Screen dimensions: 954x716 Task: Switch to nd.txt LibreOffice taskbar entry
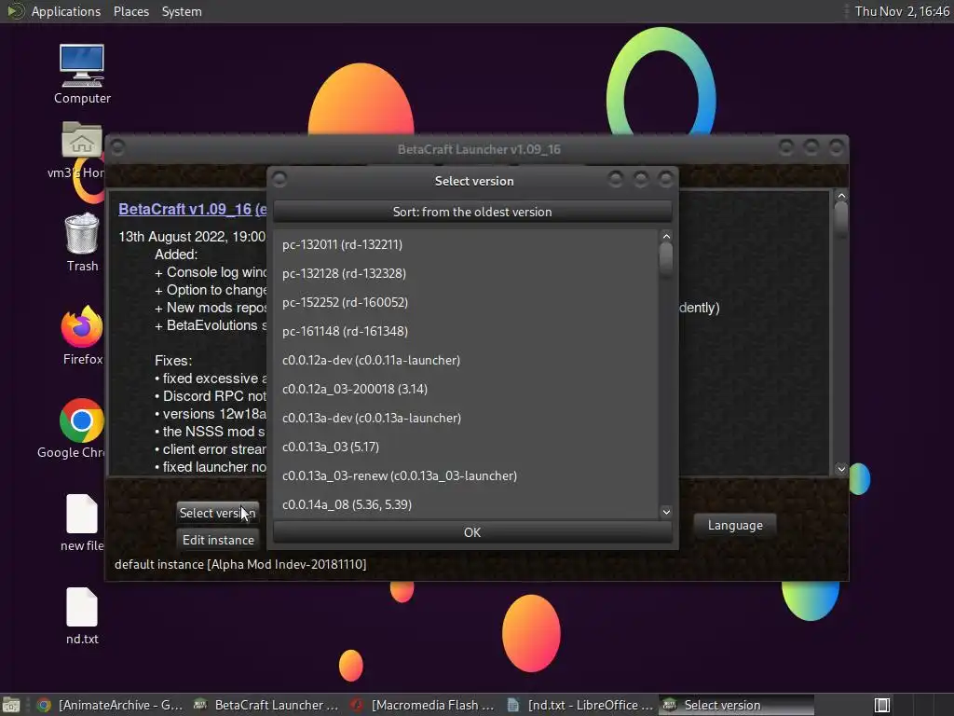(x=579, y=705)
